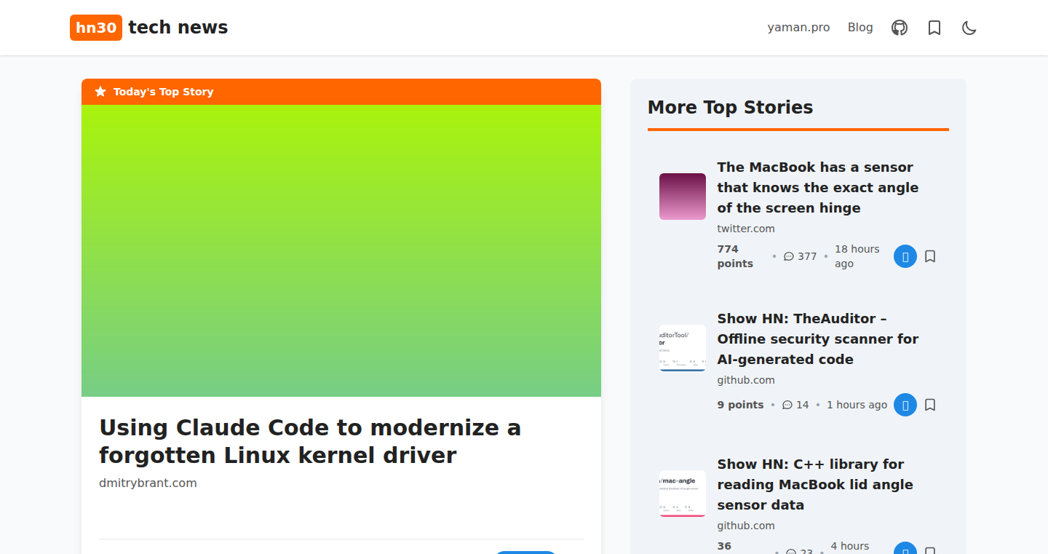Open the green top story cover image
The width and height of the screenshot is (1048, 554).
(341, 250)
